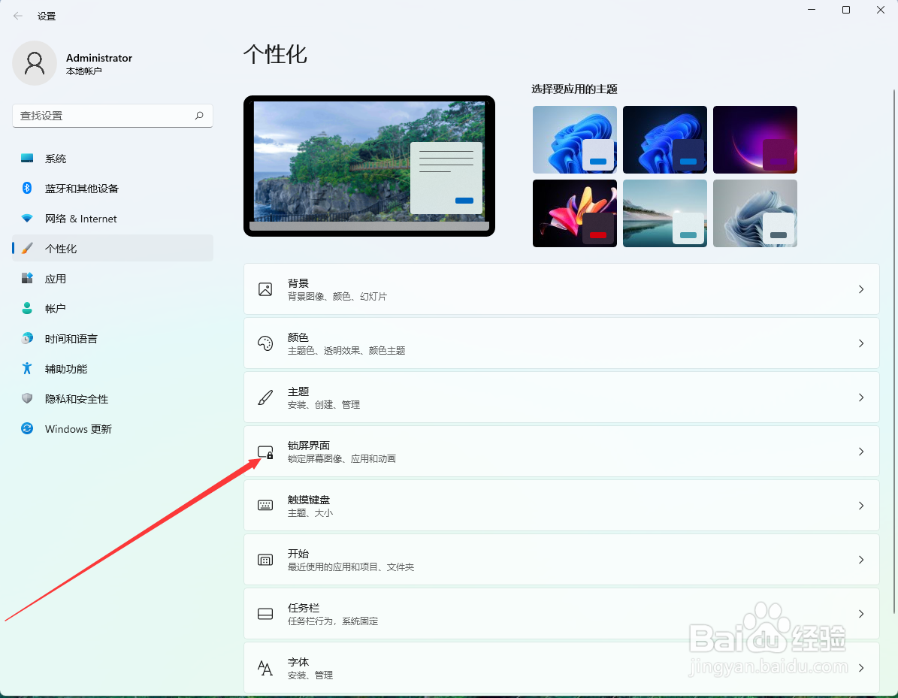Click the 辅助功能 accessibility icon

(26, 368)
